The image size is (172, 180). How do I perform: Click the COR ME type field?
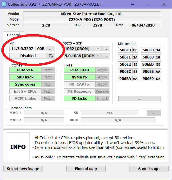point(41,49)
